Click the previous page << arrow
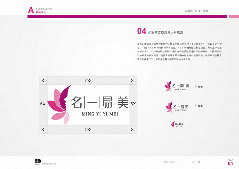Viewport: 239px width, 169px height. 193,162
